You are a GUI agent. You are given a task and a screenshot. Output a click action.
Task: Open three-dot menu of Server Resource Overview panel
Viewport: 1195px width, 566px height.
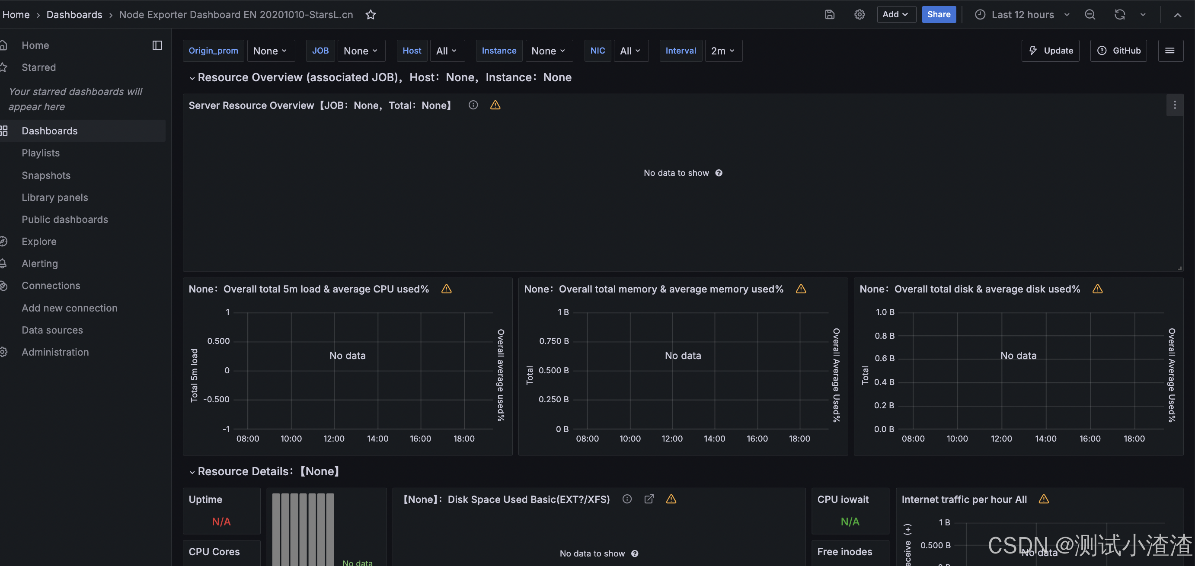click(1174, 105)
